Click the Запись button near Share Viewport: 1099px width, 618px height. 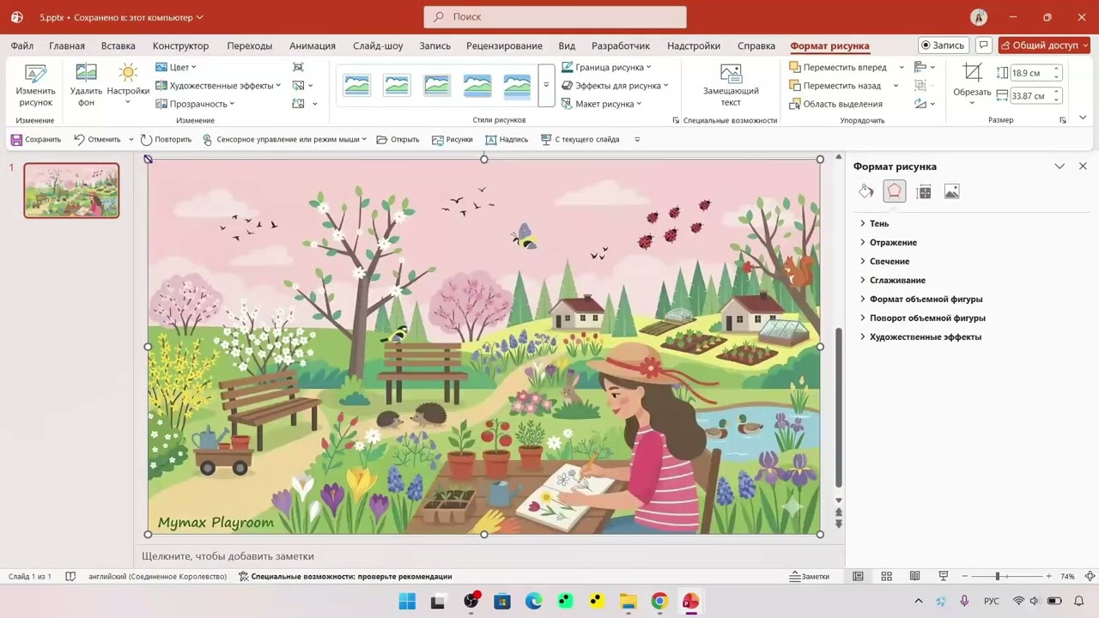[944, 45]
